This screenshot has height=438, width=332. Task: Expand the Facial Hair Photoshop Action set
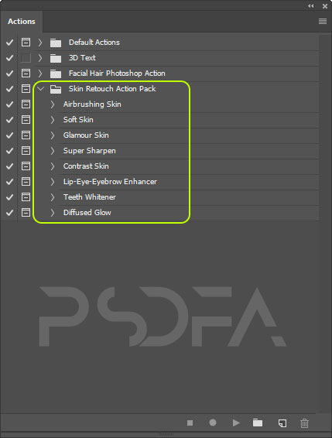pyautogui.click(x=40, y=74)
